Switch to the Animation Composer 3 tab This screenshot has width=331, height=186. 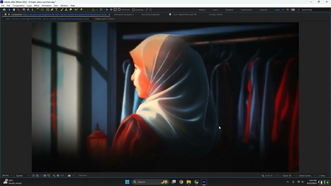tap(124, 14)
